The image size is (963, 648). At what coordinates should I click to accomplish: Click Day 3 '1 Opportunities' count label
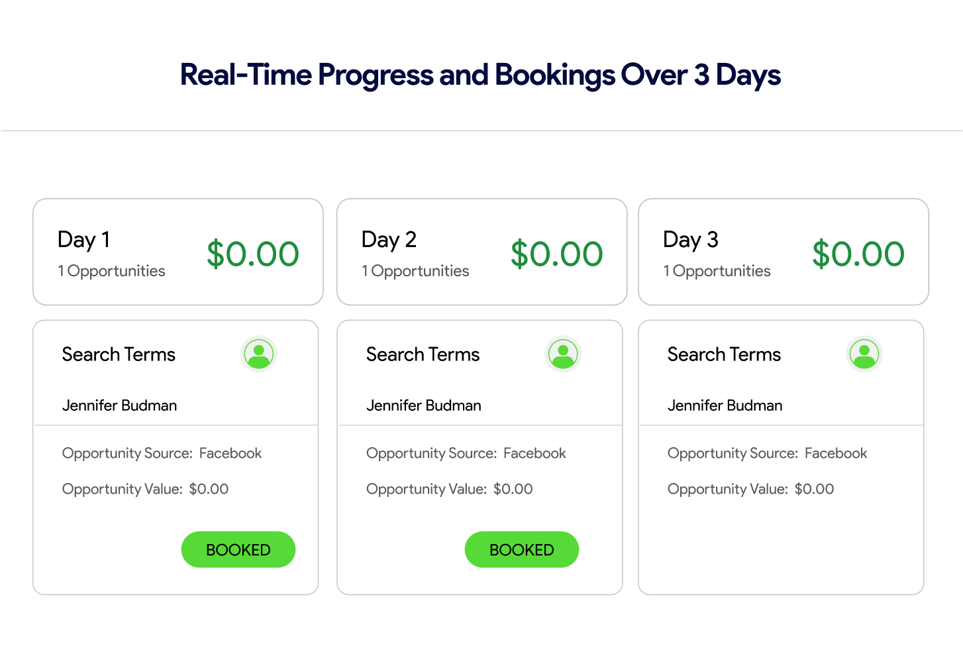coord(717,271)
